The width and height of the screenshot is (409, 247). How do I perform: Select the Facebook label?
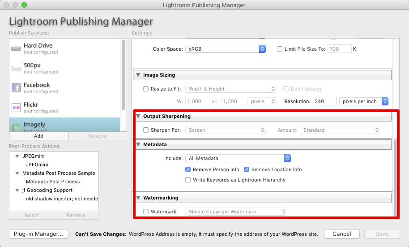coord(37,85)
